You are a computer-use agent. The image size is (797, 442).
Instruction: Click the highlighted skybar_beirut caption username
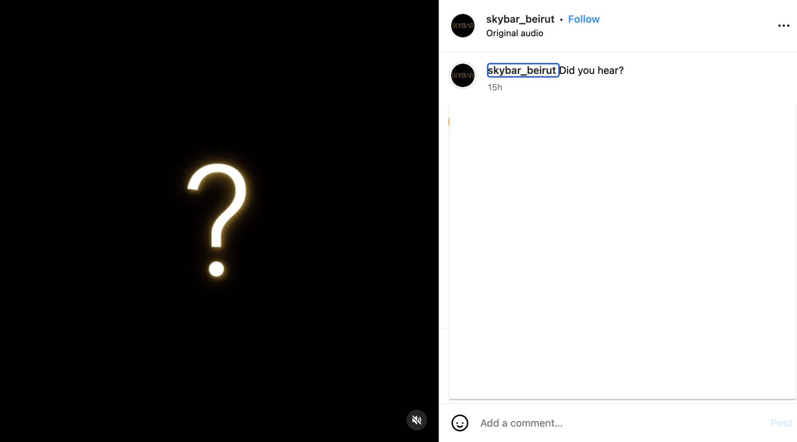click(x=522, y=70)
